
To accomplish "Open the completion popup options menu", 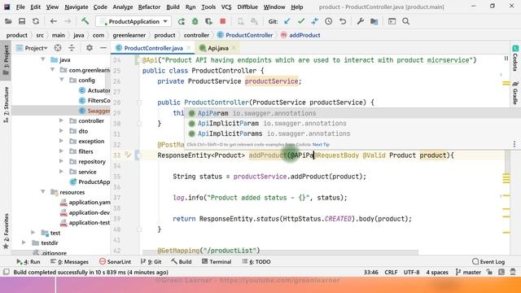I will click(x=514, y=144).
